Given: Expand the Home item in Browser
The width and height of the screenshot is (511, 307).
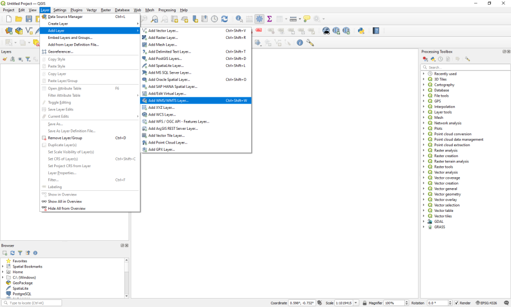Looking at the screenshot, I should 3,272.
